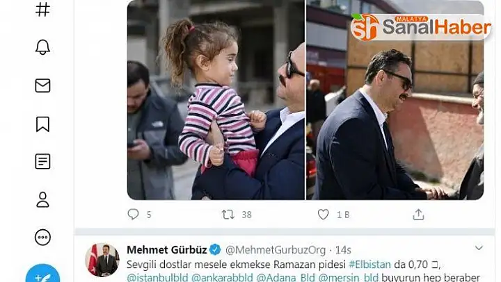Open the Messages envelope icon
The width and height of the screenshot is (501, 282).
point(42,85)
